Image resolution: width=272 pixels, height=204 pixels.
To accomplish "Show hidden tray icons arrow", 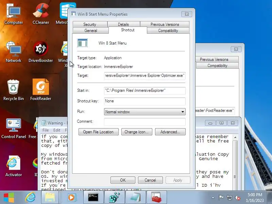I will [x=213, y=198].
